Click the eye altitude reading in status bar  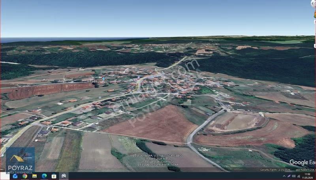(305, 170)
